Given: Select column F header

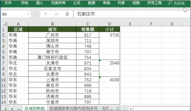Looking at the screenshot, I should [x=151, y=24].
